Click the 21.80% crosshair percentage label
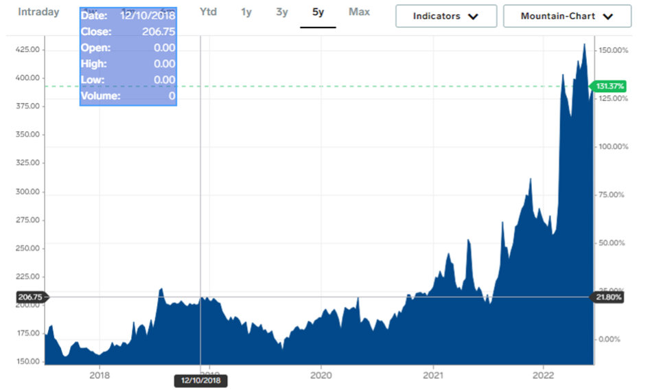The image size is (650, 390). pyautogui.click(x=607, y=297)
